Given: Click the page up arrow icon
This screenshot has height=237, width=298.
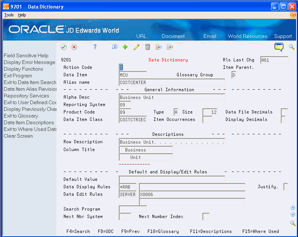Looking at the screenshot, I should [293, 208].
